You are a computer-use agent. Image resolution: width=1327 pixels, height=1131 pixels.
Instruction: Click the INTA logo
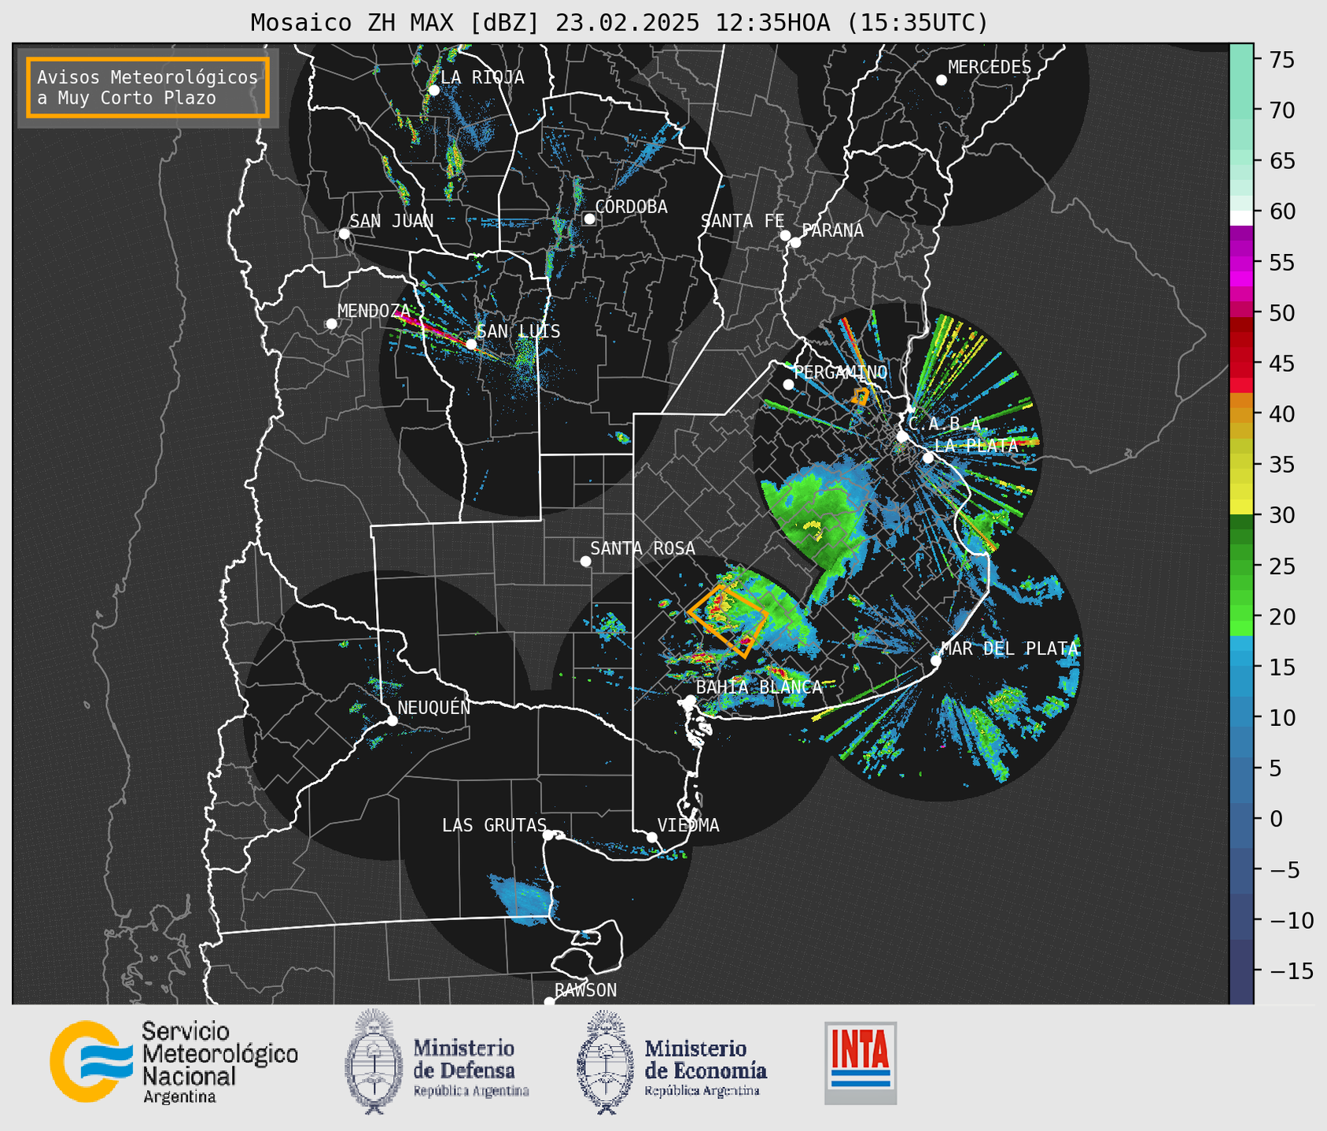click(861, 1063)
